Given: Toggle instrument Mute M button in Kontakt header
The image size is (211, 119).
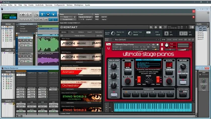Looking at the screenshot, I should tap(162, 49).
